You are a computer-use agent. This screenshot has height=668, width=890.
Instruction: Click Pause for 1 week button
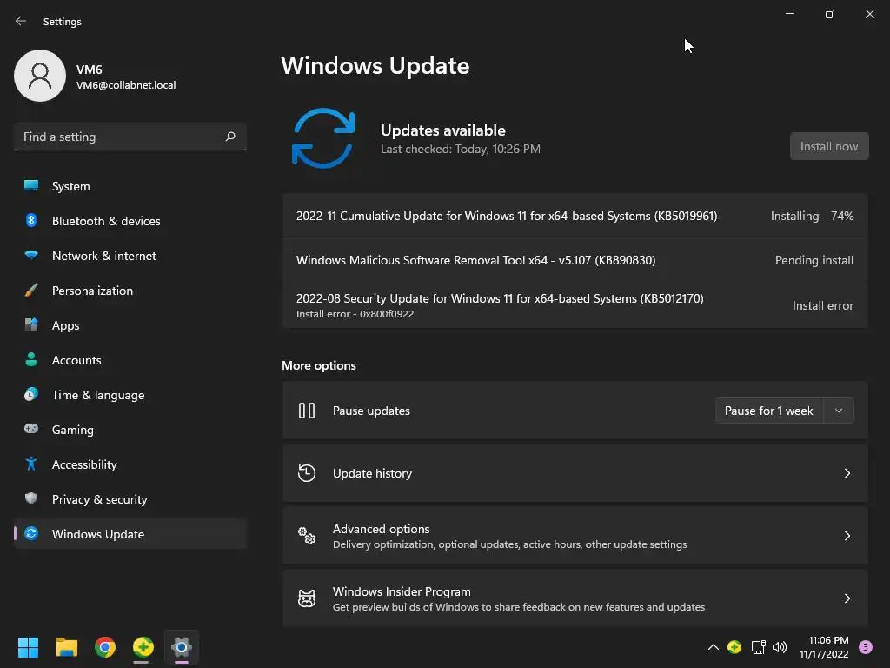768,411
